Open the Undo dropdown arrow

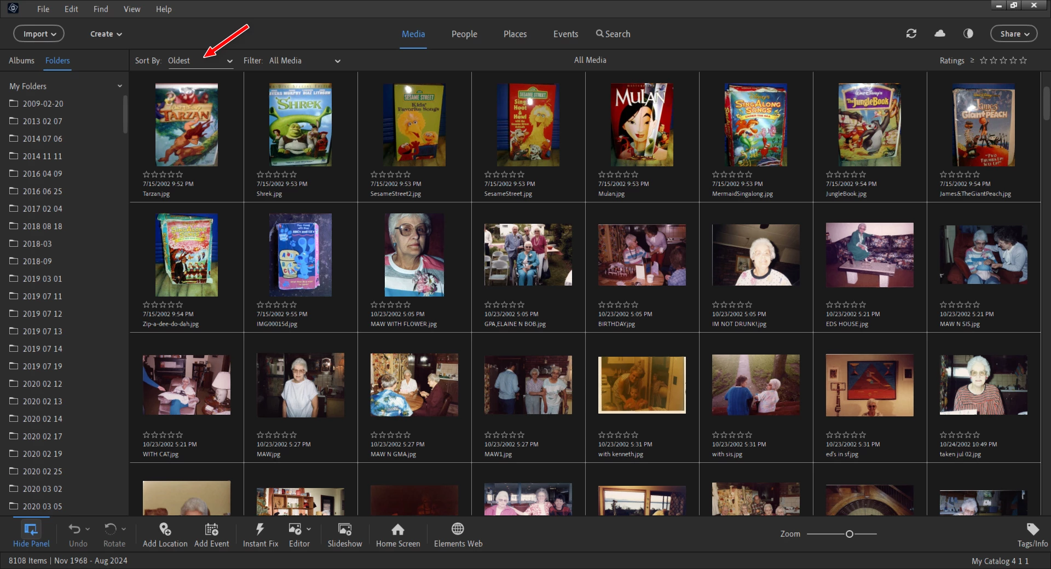pyautogui.click(x=88, y=529)
